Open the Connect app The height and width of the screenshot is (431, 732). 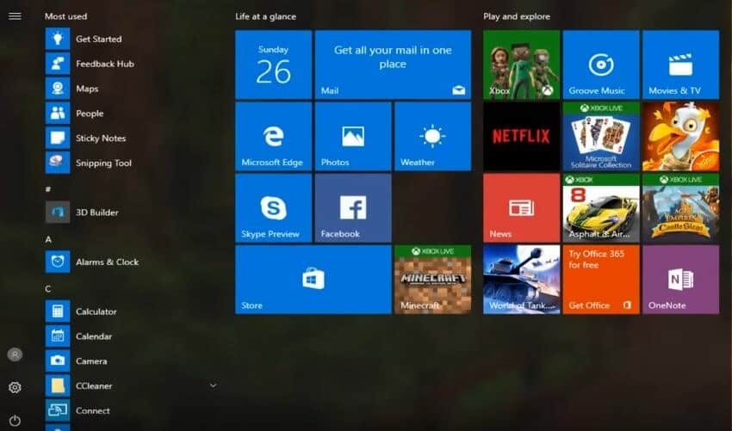click(133, 410)
